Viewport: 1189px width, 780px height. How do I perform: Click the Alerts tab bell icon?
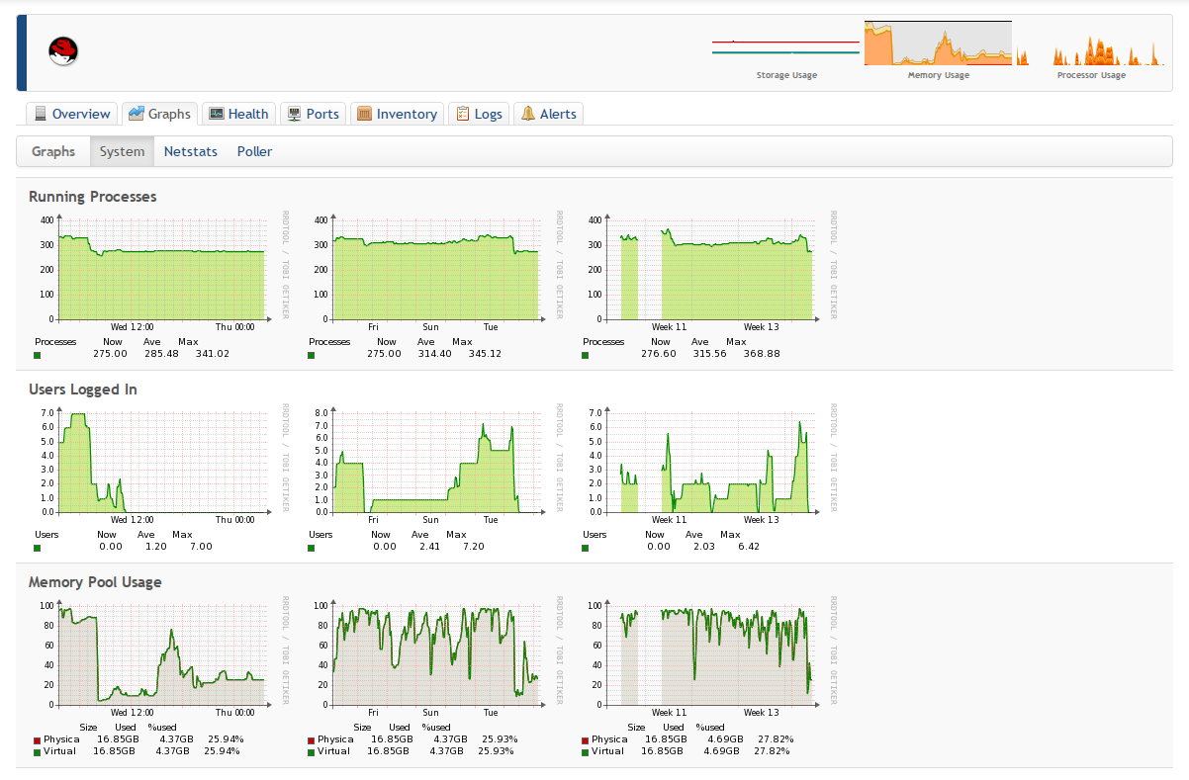point(528,114)
